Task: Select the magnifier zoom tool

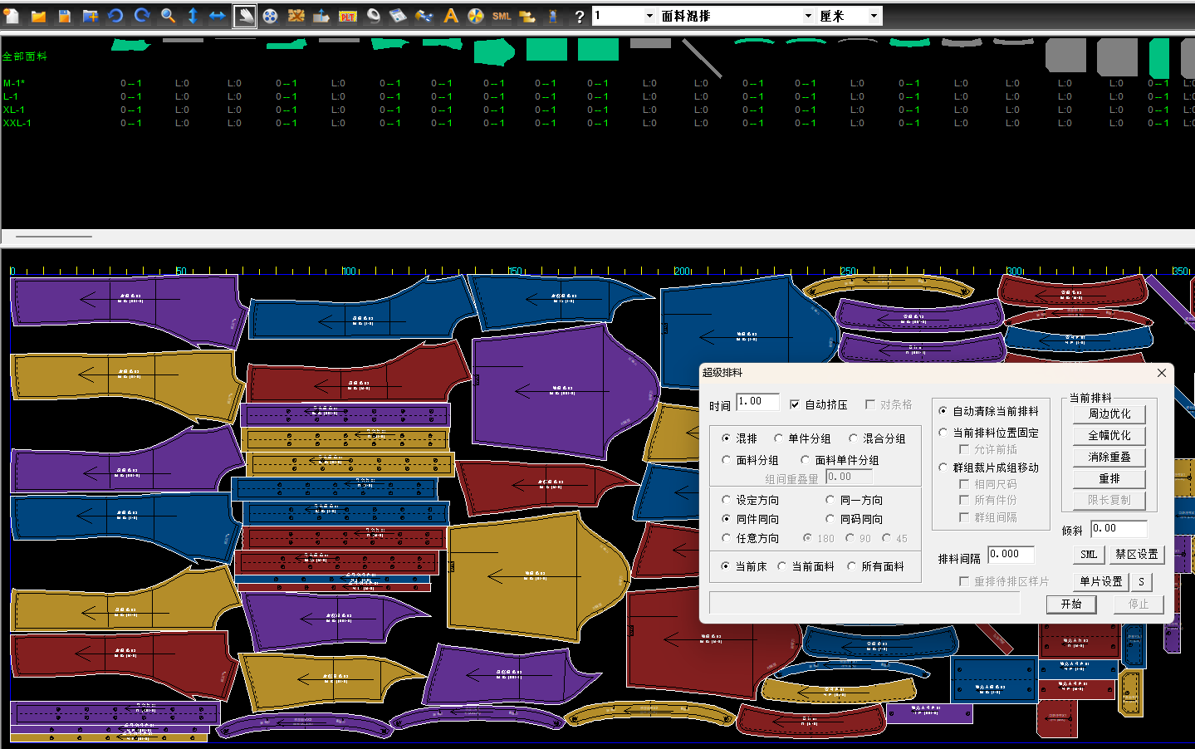Action: click(167, 16)
